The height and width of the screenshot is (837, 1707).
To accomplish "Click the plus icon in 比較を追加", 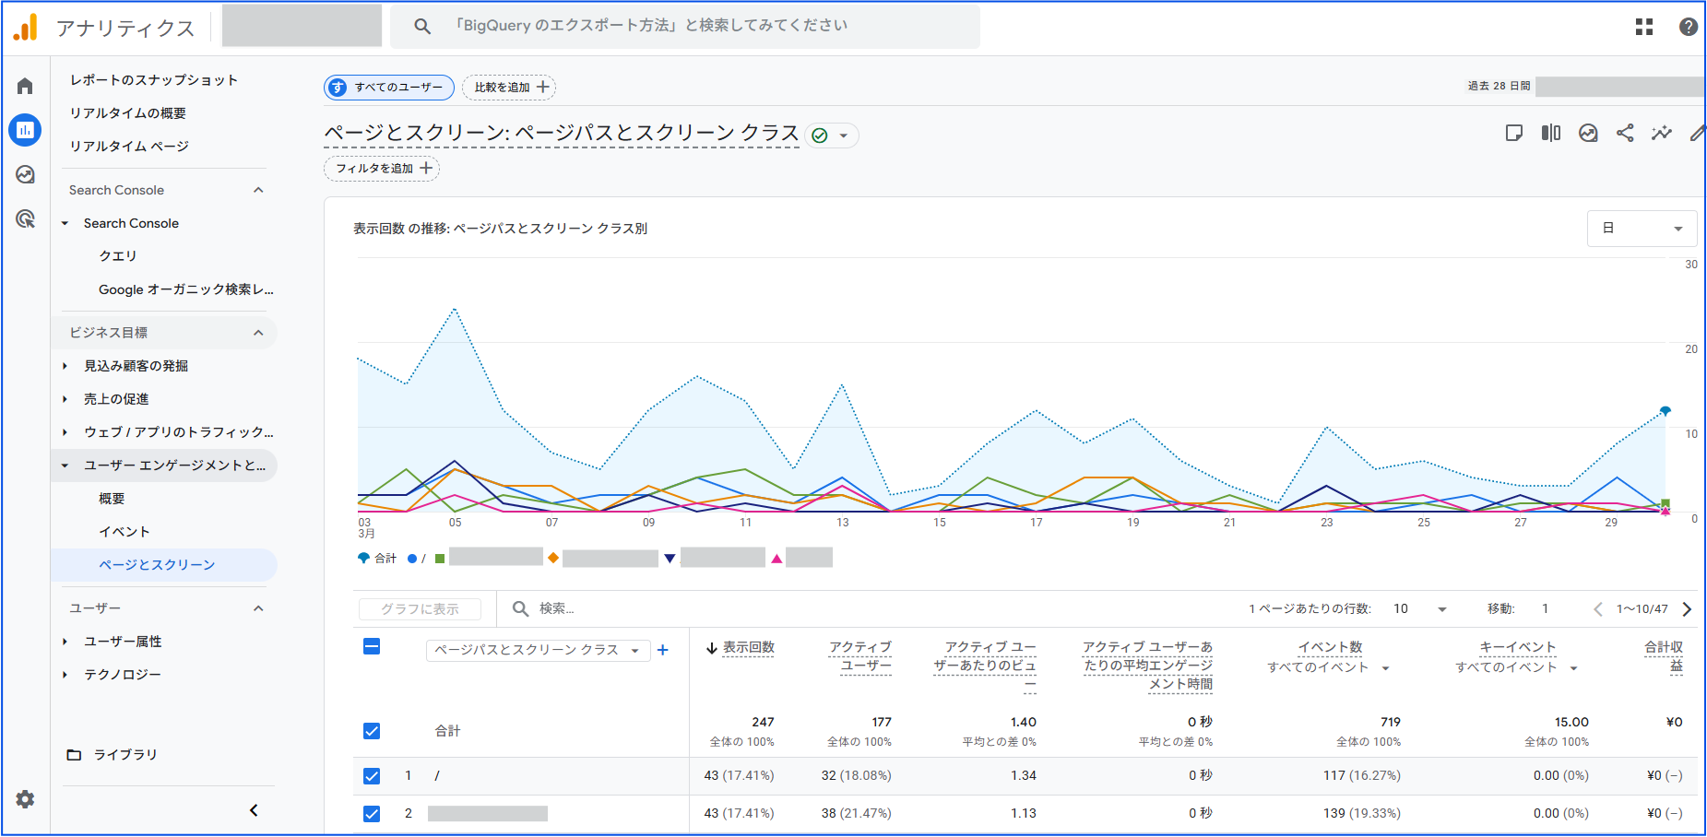I will [x=542, y=87].
